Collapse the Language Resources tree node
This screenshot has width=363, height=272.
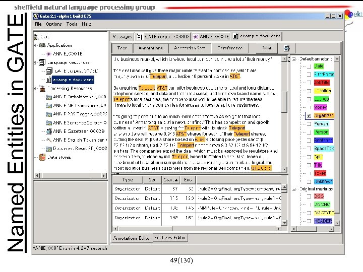(35, 62)
